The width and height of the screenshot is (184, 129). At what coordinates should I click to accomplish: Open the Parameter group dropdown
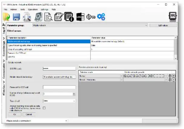click(90, 25)
